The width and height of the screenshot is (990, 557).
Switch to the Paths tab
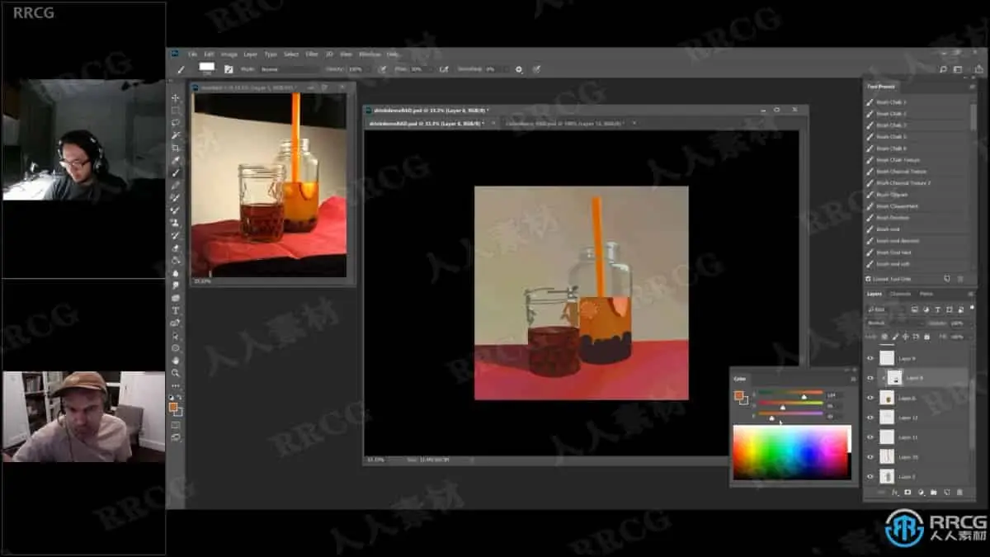click(x=926, y=294)
